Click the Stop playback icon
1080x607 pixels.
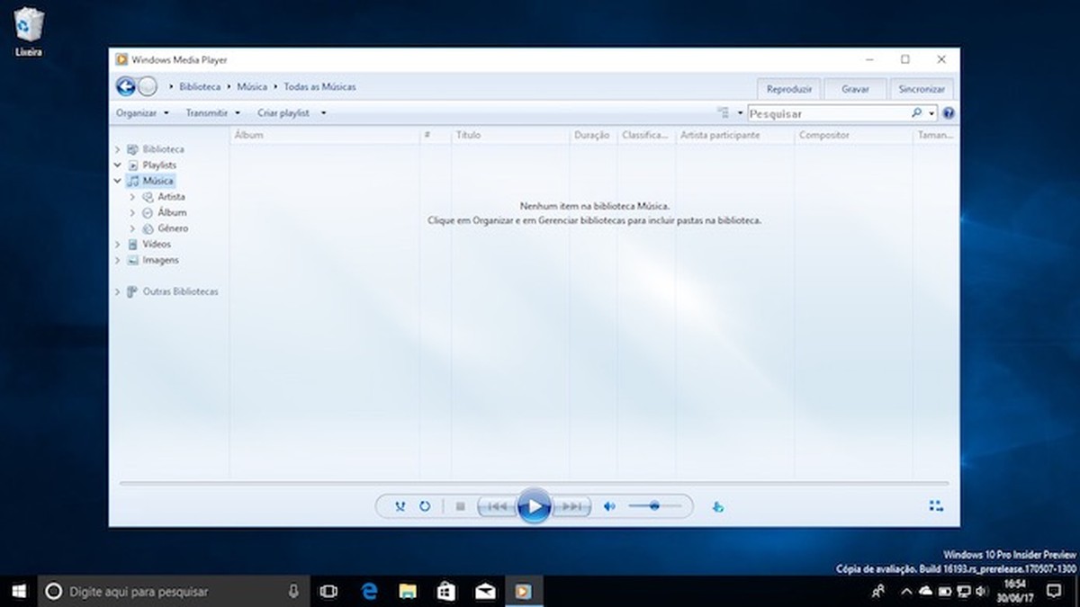pos(461,506)
